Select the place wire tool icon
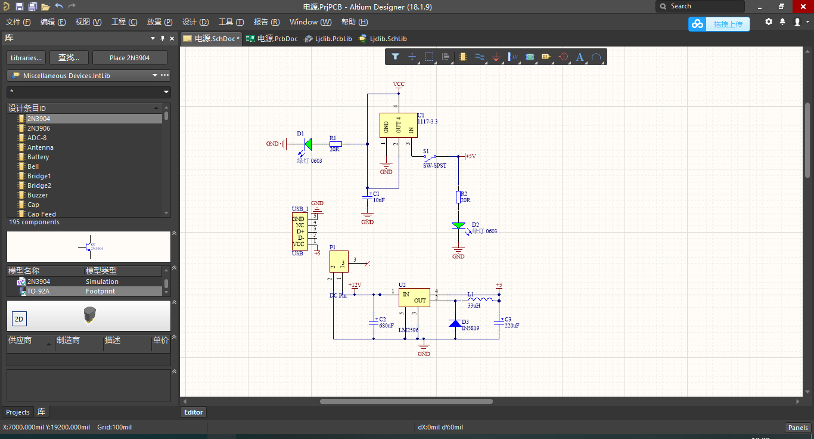 [480, 57]
